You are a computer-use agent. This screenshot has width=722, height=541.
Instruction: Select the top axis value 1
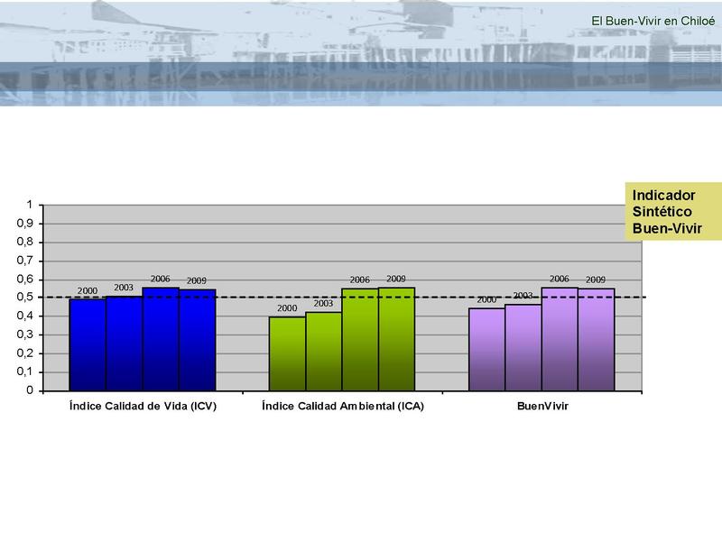tap(34, 205)
